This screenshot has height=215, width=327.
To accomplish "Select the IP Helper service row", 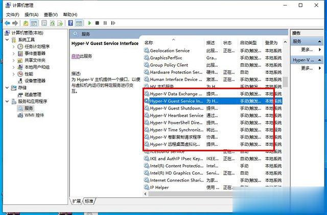I will (x=213, y=187).
